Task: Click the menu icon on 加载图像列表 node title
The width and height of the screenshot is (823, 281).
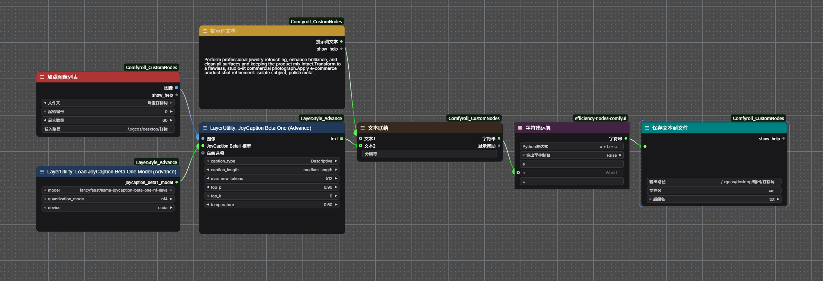Action: (42, 77)
